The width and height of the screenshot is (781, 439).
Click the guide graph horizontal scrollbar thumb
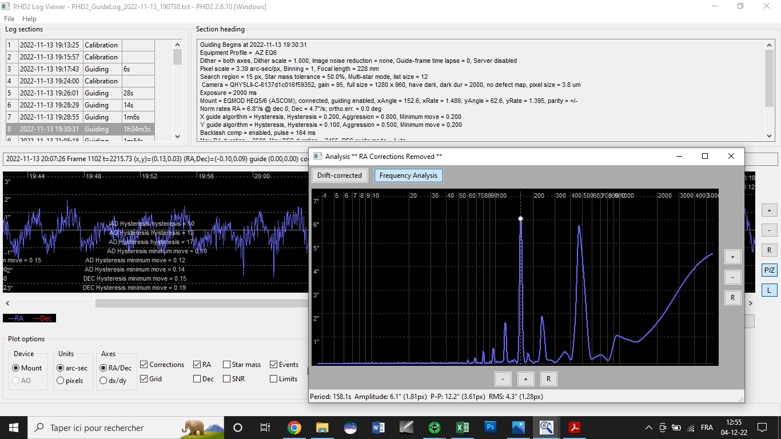point(203,304)
